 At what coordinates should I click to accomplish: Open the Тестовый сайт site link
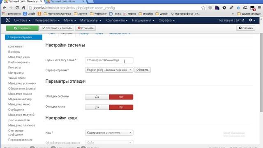tap(231, 20)
